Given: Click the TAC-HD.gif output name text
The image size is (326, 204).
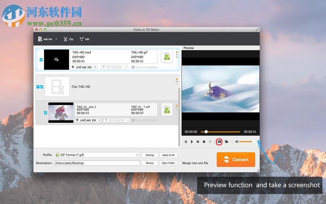Looking at the screenshot, I should [139, 53].
